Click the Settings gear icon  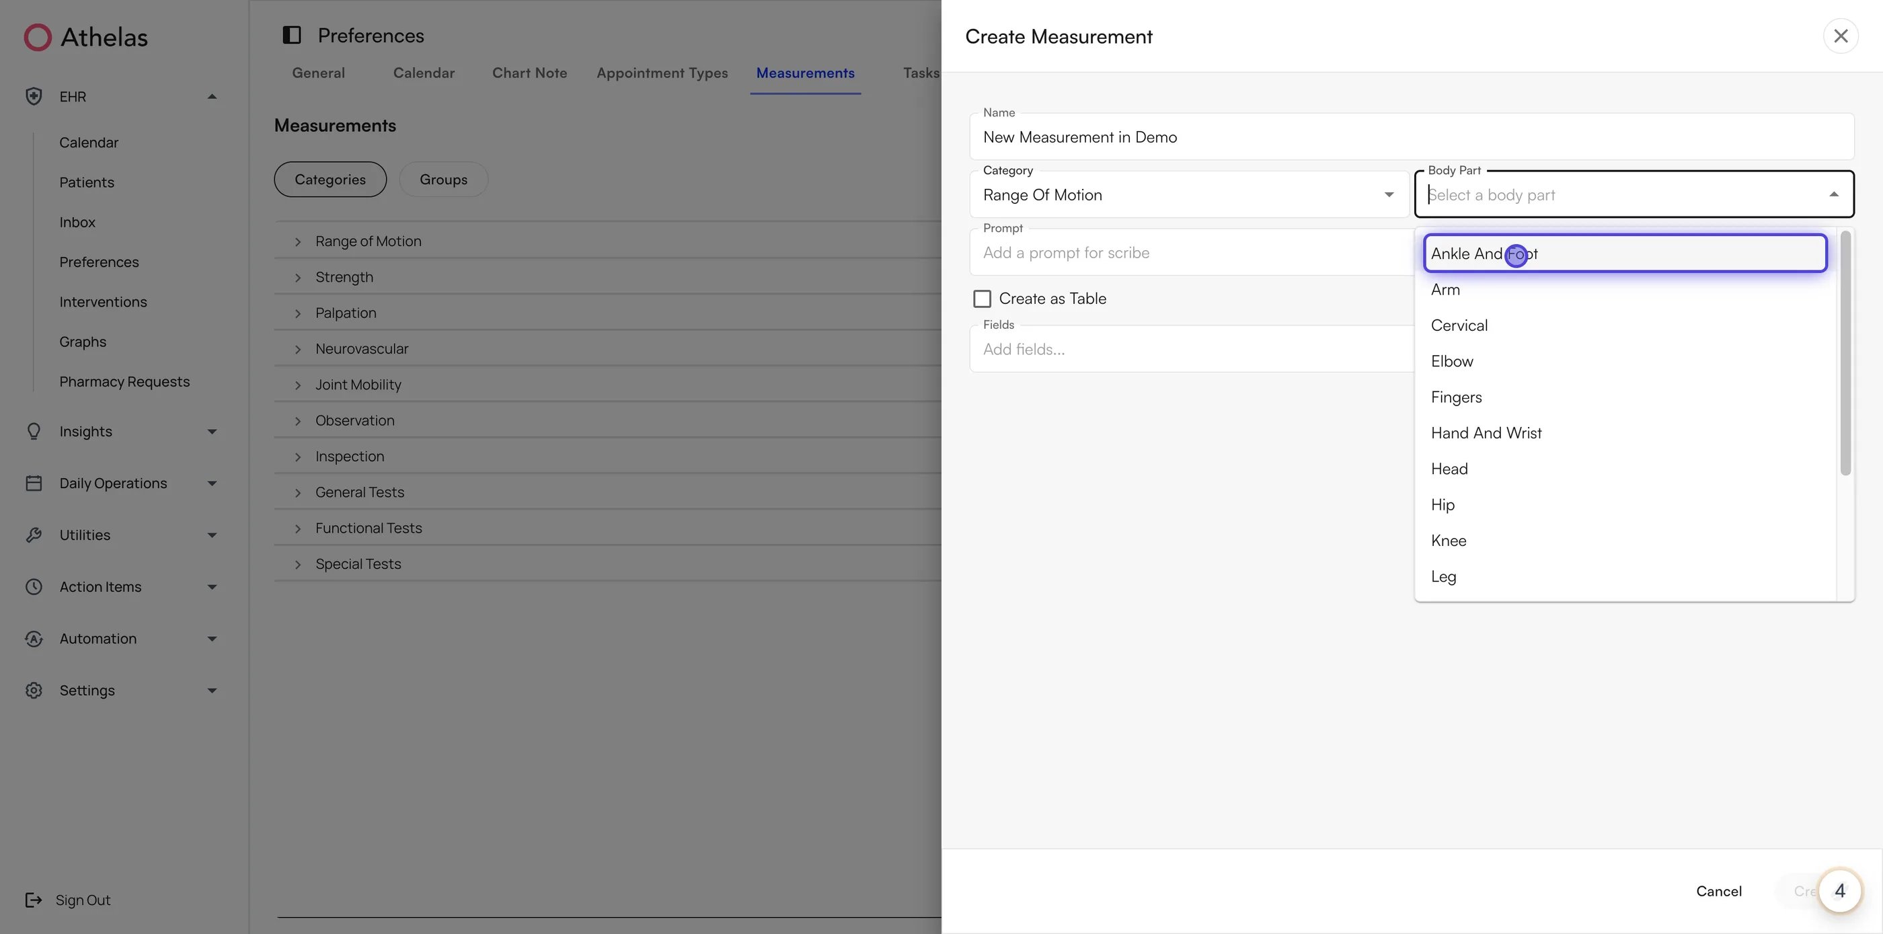(34, 691)
